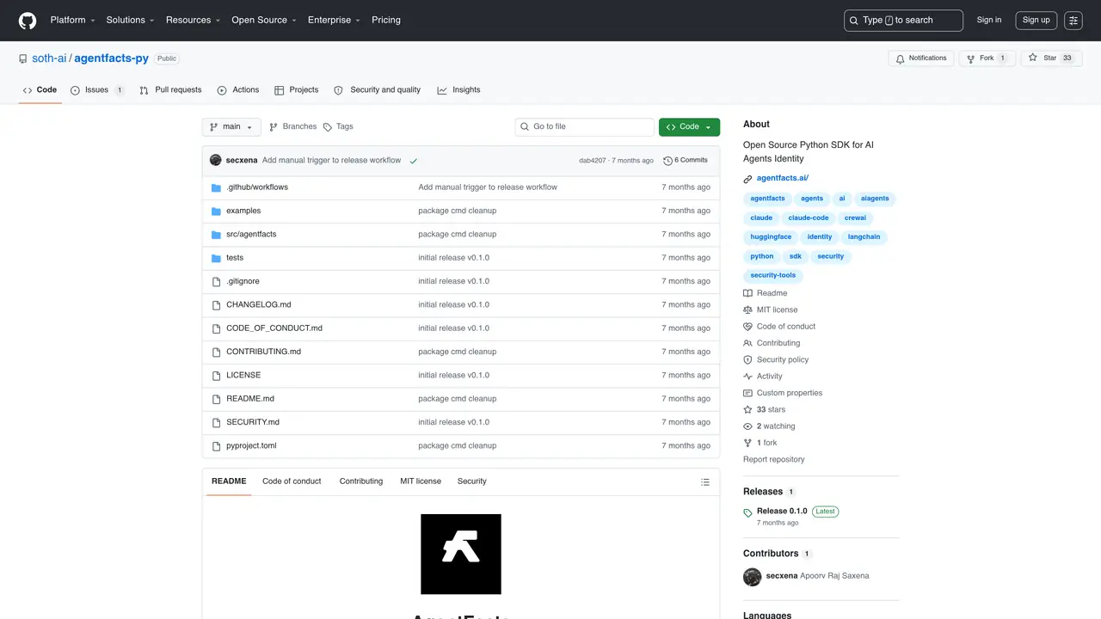Open the green Code dropdown button
This screenshot has height=619, width=1101.
[689, 126]
